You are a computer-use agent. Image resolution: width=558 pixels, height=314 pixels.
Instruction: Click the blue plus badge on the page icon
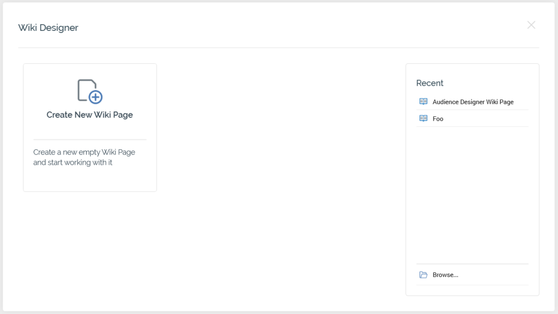95,96
